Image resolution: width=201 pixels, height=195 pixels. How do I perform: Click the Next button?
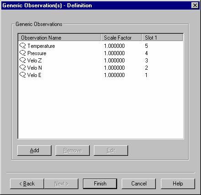point(62,184)
